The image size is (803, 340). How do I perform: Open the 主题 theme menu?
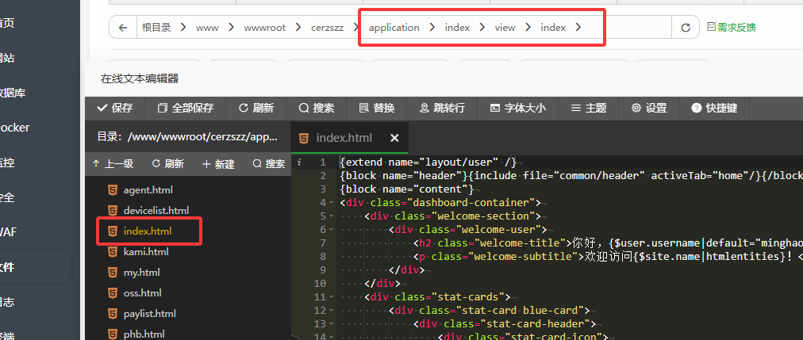pyautogui.click(x=589, y=108)
